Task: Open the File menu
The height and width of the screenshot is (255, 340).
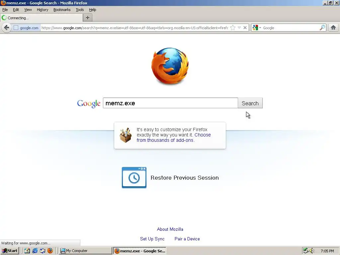Action: (5, 10)
